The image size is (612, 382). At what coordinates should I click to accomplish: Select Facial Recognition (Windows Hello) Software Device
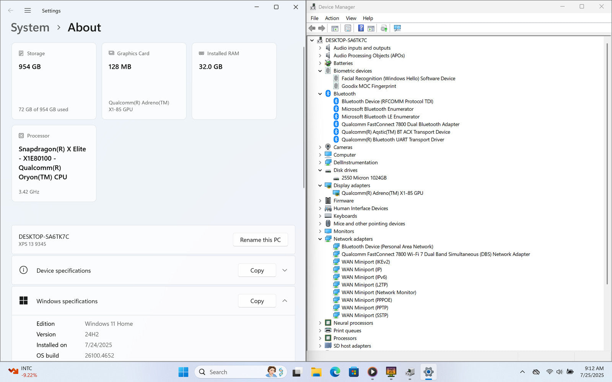pyautogui.click(x=398, y=79)
